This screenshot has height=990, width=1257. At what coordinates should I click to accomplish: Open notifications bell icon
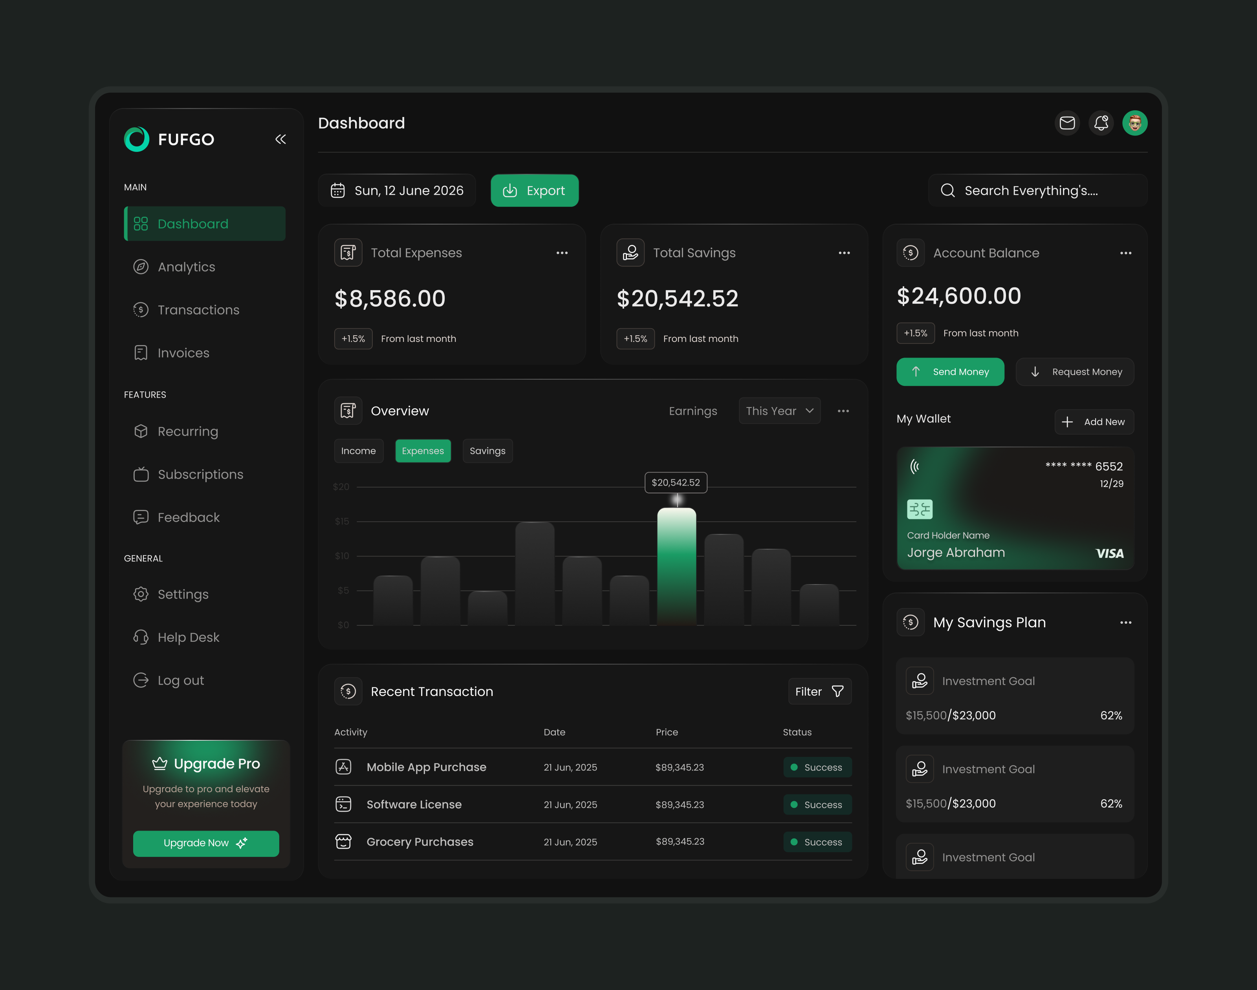pos(1101,123)
